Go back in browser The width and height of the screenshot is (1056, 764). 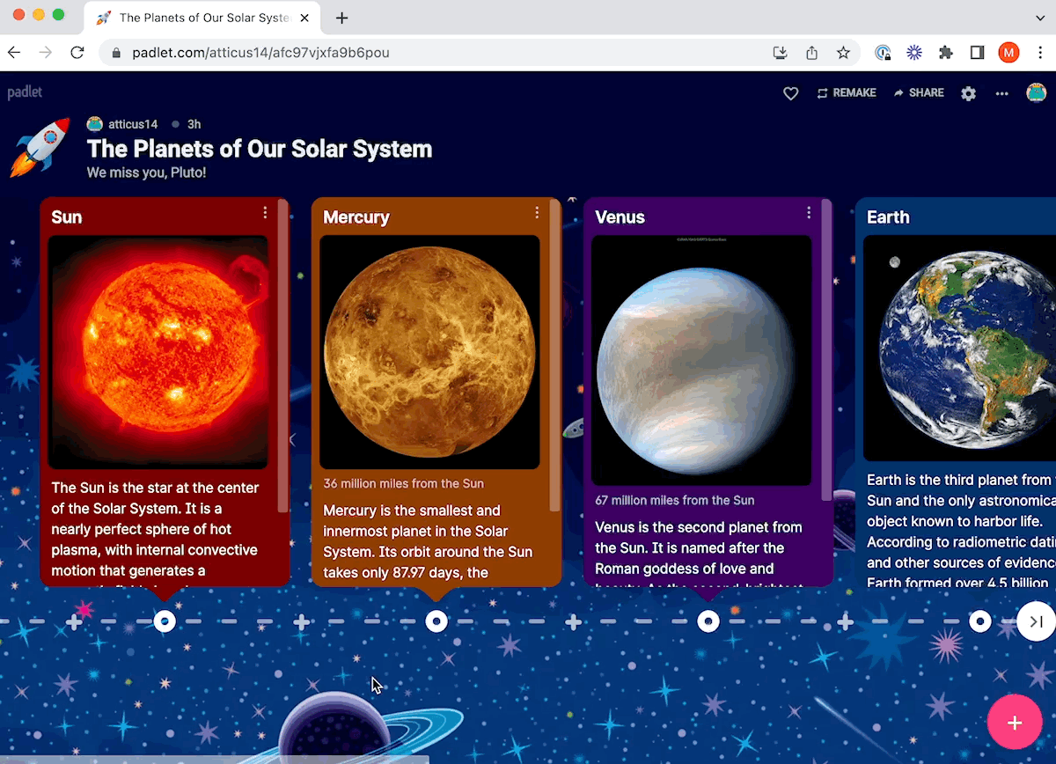[x=14, y=53]
